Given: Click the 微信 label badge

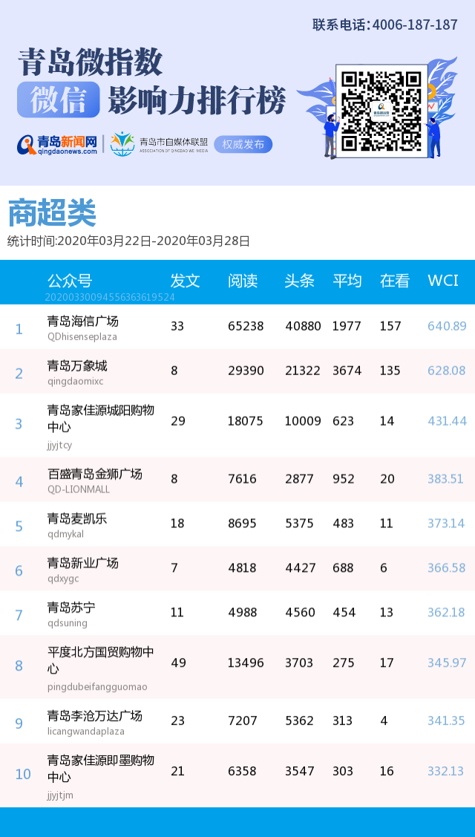Looking at the screenshot, I should [x=59, y=100].
